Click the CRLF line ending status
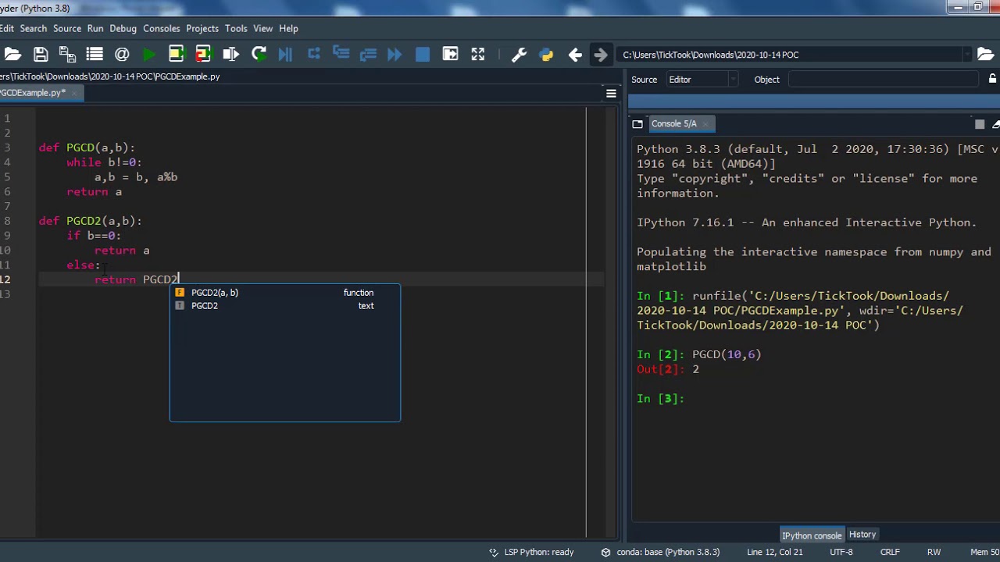This screenshot has height=562, width=1000. tap(890, 552)
